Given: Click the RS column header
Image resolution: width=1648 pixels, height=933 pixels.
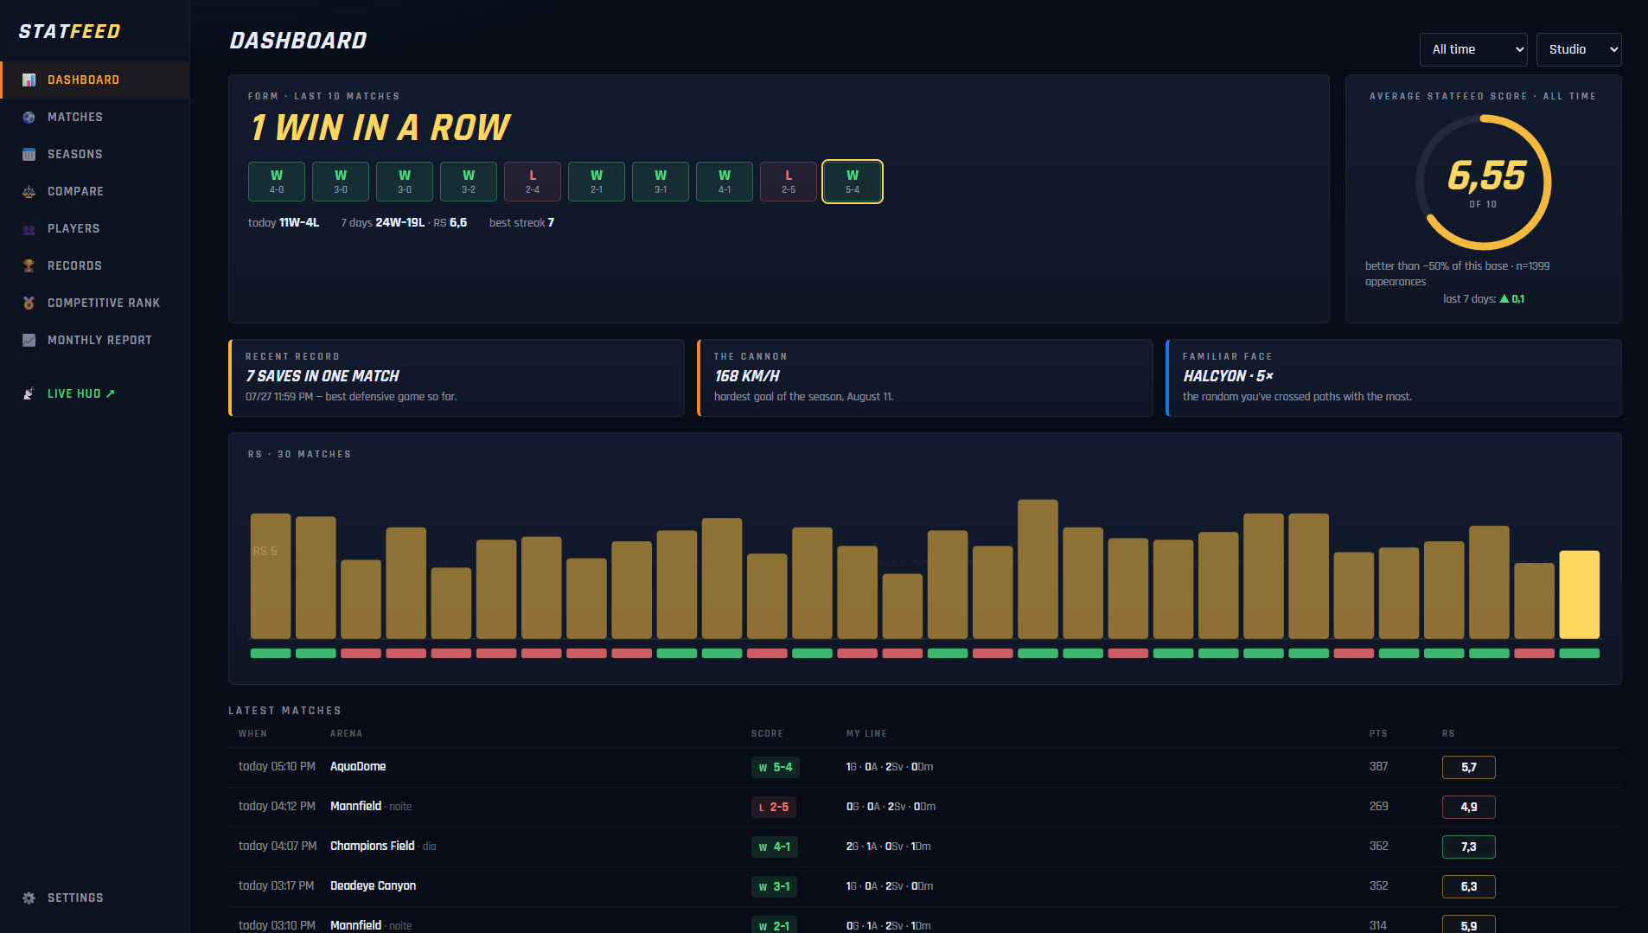Looking at the screenshot, I should [1448, 734].
